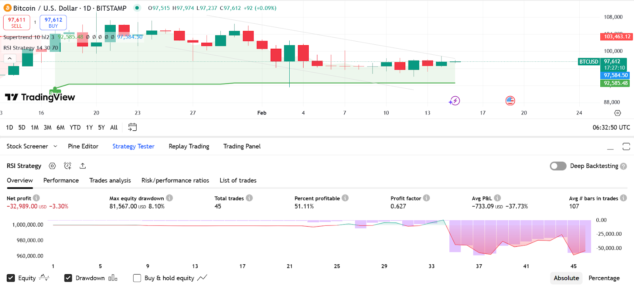The width and height of the screenshot is (634, 288).
Task: Open the go-to-date calendar icon
Action: tap(132, 127)
